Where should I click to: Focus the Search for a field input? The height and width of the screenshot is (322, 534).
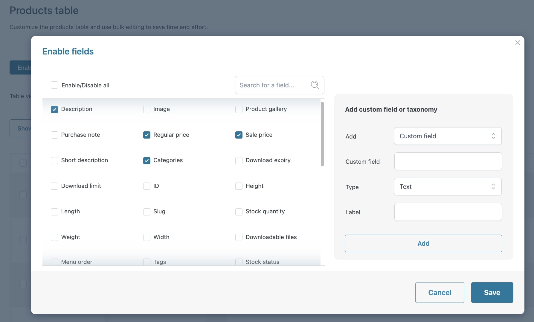280,85
